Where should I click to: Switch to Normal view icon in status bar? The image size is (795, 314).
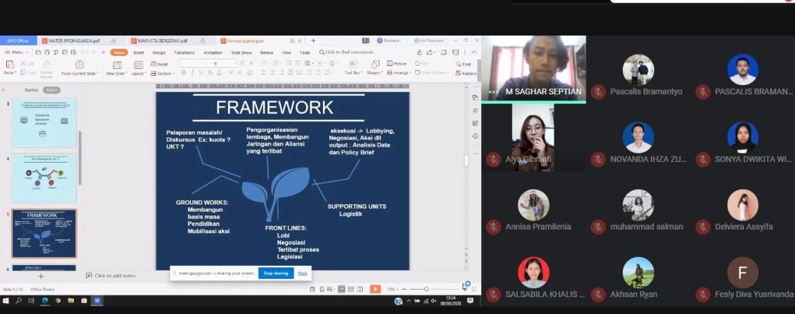(342, 289)
